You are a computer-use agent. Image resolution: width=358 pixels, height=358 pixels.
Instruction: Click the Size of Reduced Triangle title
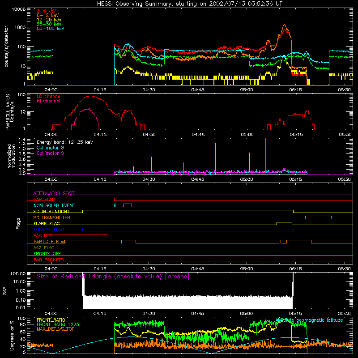pos(113,277)
